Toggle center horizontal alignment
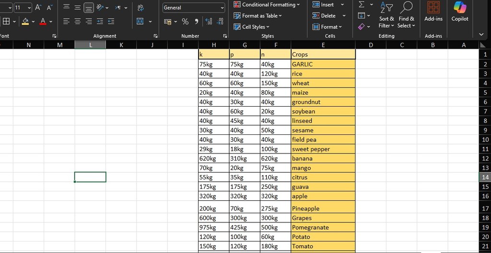The height and width of the screenshot is (253, 491). [x=78, y=22]
